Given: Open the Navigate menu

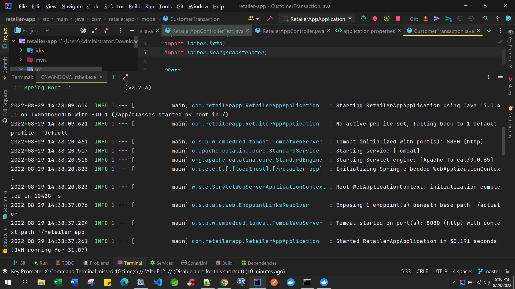Looking at the screenshot, I should coord(72,6).
